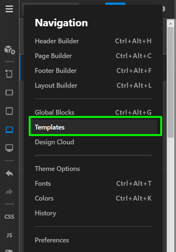Select the mobile portrait viewport icon

[9, 74]
